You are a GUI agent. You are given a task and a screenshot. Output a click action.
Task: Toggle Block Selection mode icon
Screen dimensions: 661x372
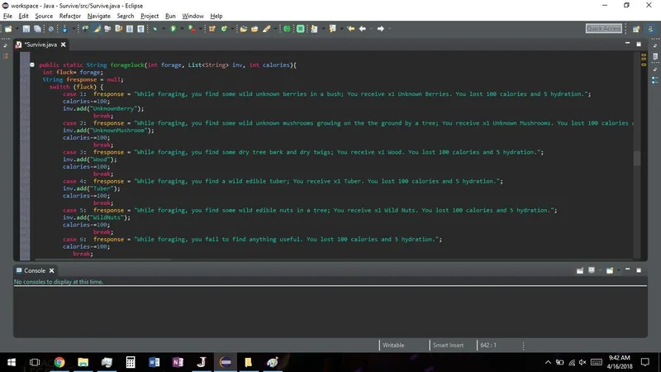coord(130,29)
